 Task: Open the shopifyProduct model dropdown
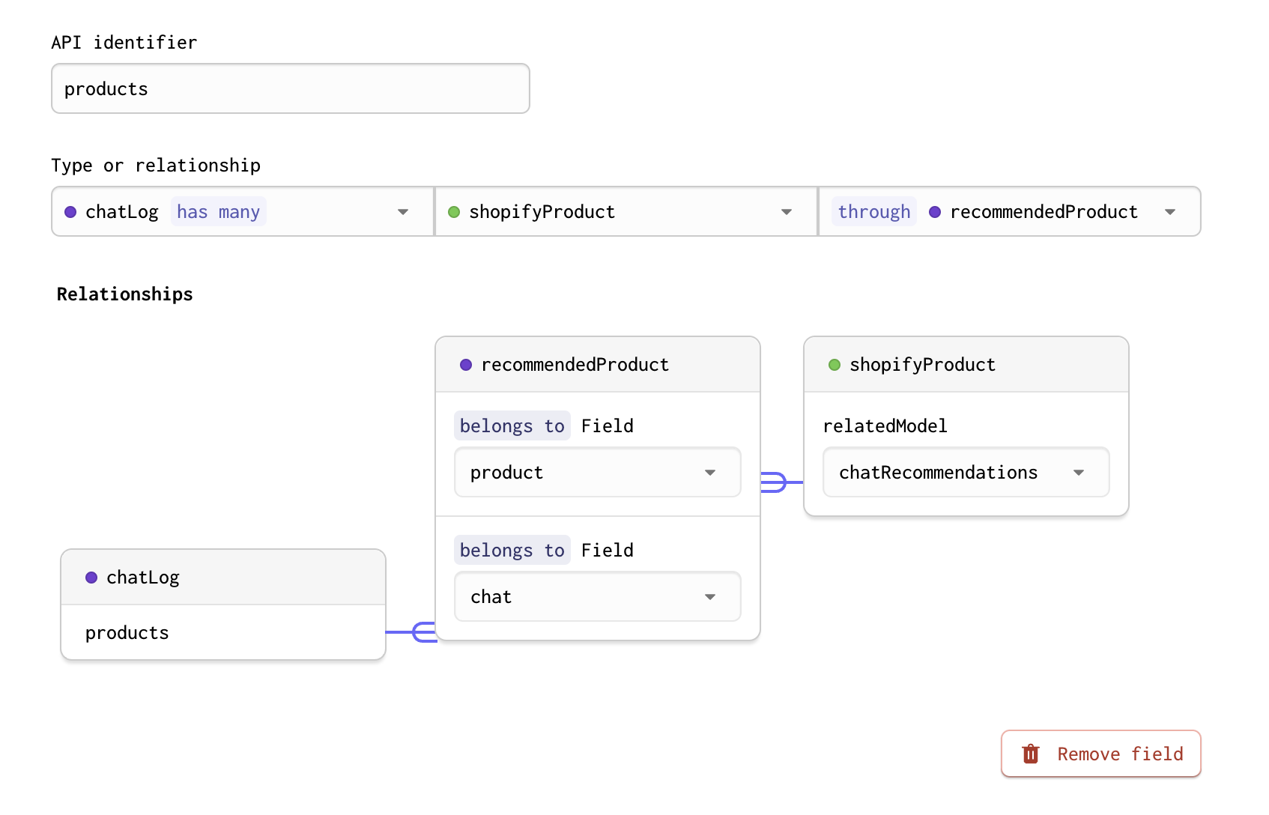pyautogui.click(x=626, y=211)
